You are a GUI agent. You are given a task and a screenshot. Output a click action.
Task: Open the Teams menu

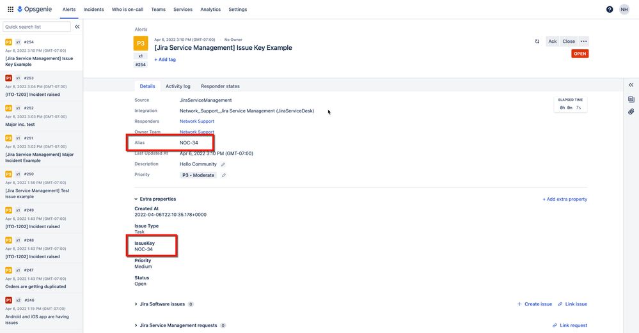click(x=158, y=10)
